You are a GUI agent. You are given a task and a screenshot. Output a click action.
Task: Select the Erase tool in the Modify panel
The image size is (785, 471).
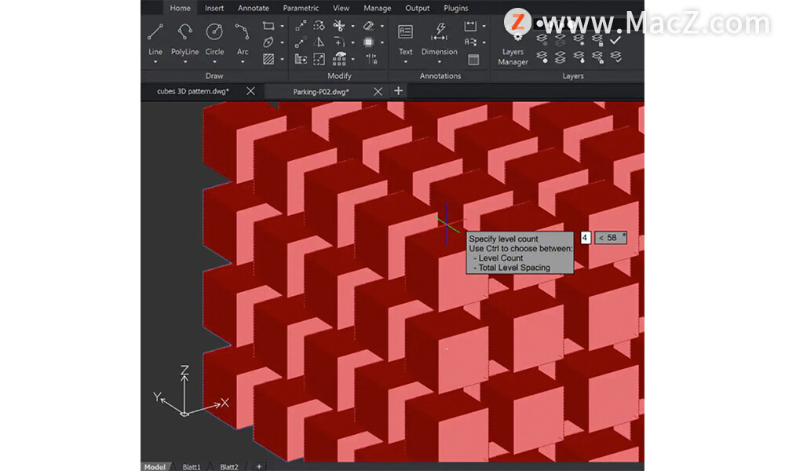point(367,26)
